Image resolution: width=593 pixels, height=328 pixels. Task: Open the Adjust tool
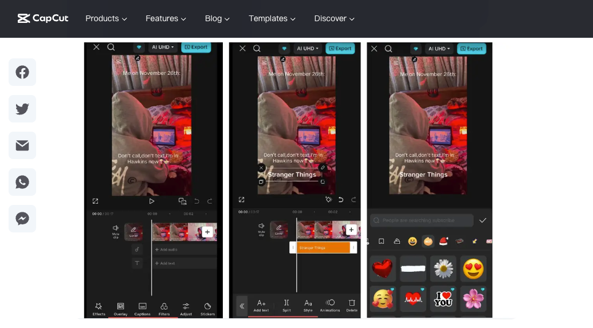pos(186,309)
